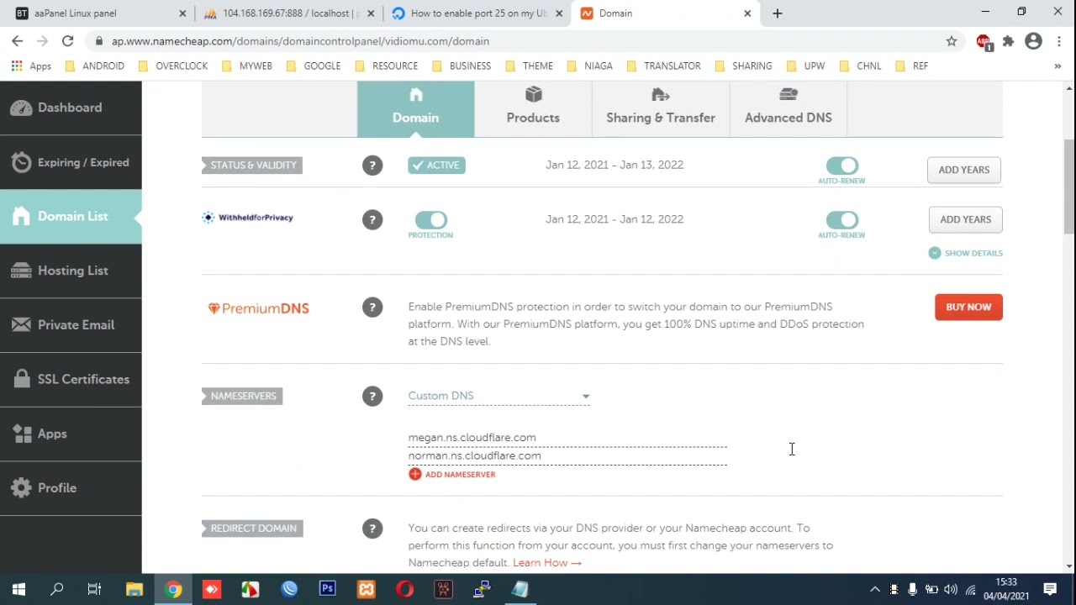Open File Explorer from taskbar
Image resolution: width=1076 pixels, height=605 pixels.
[x=134, y=589]
